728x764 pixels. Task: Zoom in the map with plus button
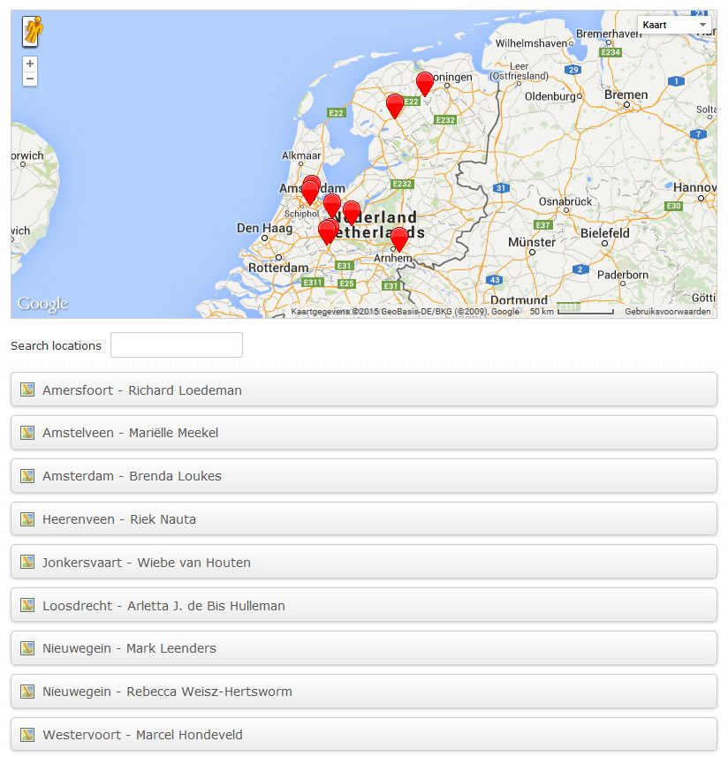pyautogui.click(x=30, y=64)
